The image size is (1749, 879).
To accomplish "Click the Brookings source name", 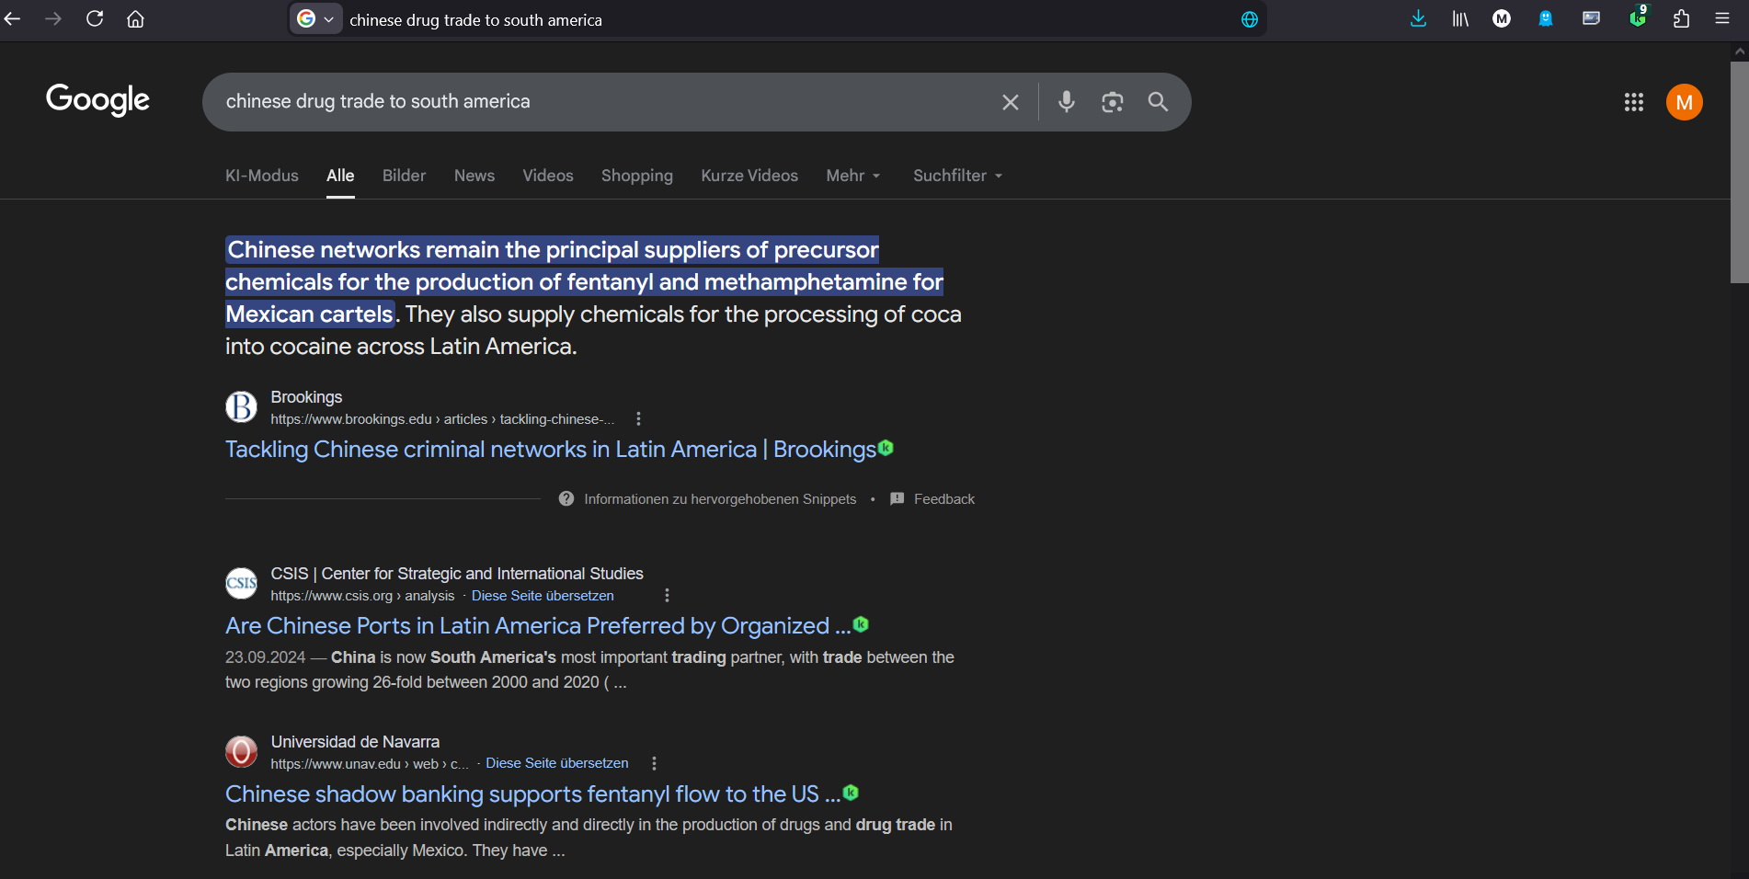I will (306, 397).
